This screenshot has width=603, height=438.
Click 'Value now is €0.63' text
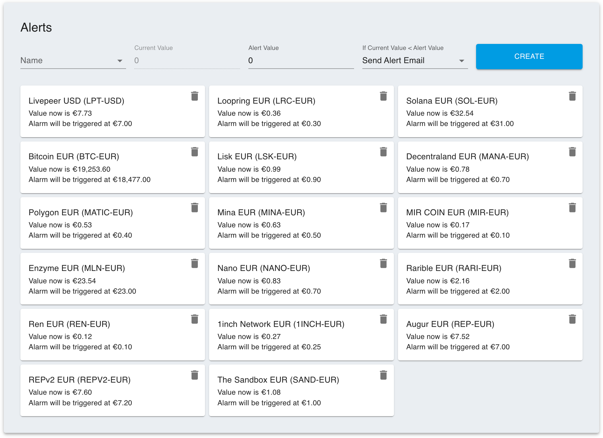pos(249,225)
